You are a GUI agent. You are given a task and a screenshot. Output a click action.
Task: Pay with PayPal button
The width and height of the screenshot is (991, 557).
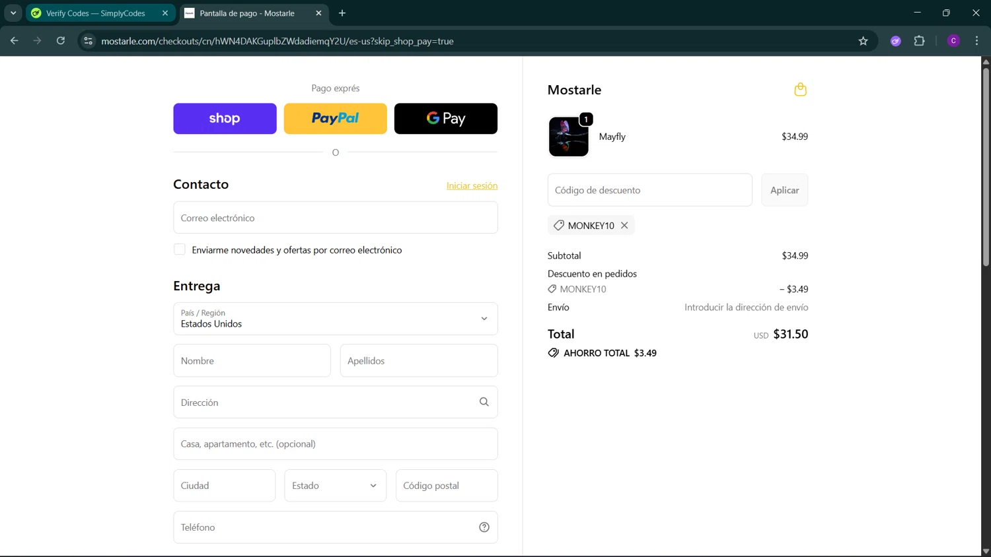pyautogui.click(x=336, y=119)
